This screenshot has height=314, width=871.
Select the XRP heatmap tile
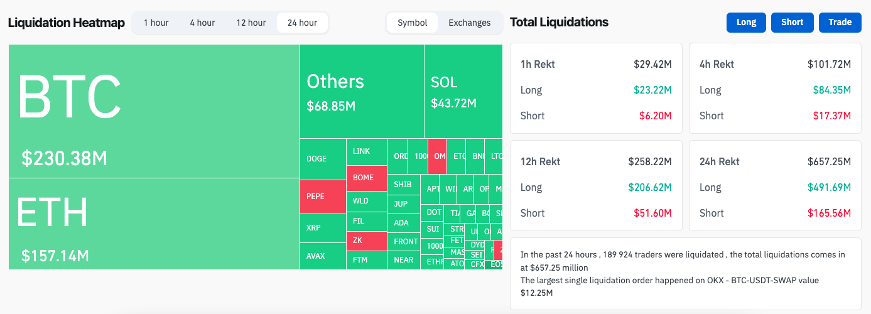[323, 228]
